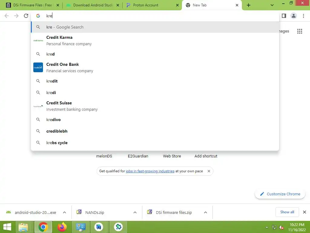Reload the page with the refresh icon
Image resolution: width=310 pixels, height=233 pixels.
[x=26, y=16]
